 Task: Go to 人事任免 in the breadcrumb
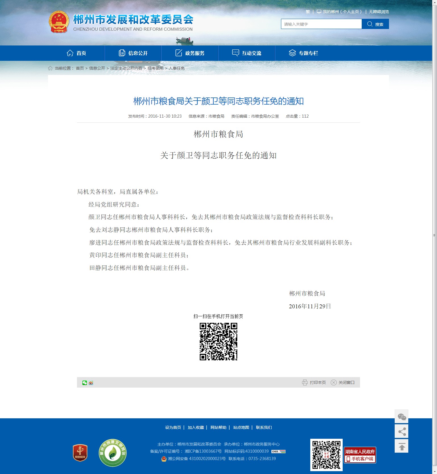[177, 68]
